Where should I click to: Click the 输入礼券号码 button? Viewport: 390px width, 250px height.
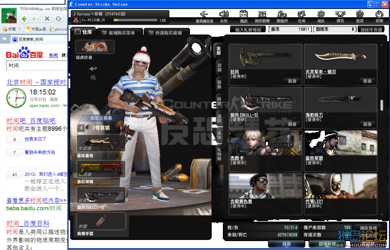(x=248, y=30)
